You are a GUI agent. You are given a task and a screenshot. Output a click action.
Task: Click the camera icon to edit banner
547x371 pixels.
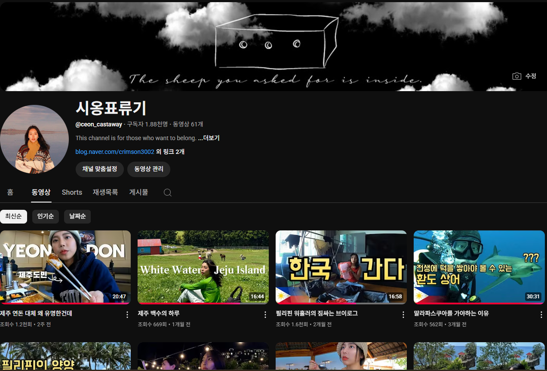(517, 76)
